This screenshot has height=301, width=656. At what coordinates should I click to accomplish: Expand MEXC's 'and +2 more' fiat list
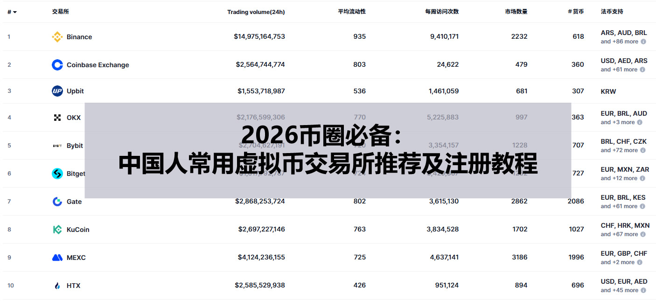coord(617,262)
